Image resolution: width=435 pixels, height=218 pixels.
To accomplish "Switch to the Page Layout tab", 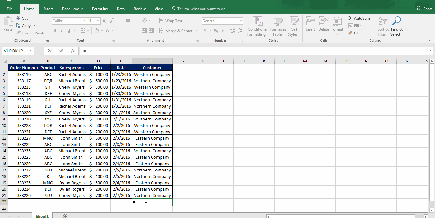I will coord(72,9).
